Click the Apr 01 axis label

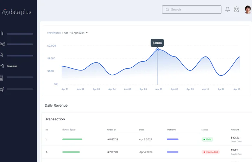coord(65,89)
